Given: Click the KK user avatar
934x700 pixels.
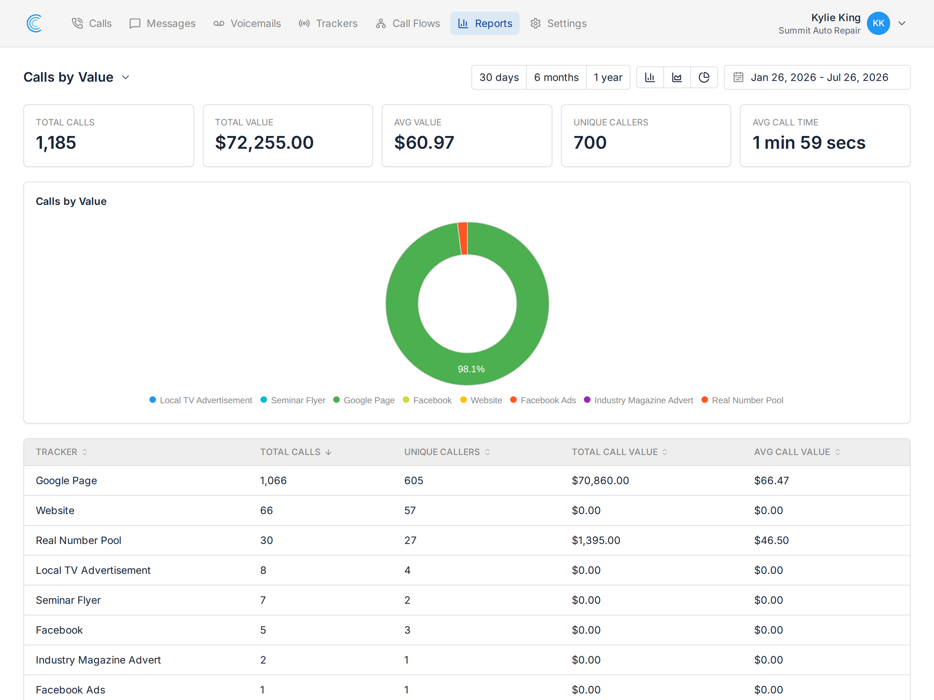Looking at the screenshot, I should tap(878, 23).
